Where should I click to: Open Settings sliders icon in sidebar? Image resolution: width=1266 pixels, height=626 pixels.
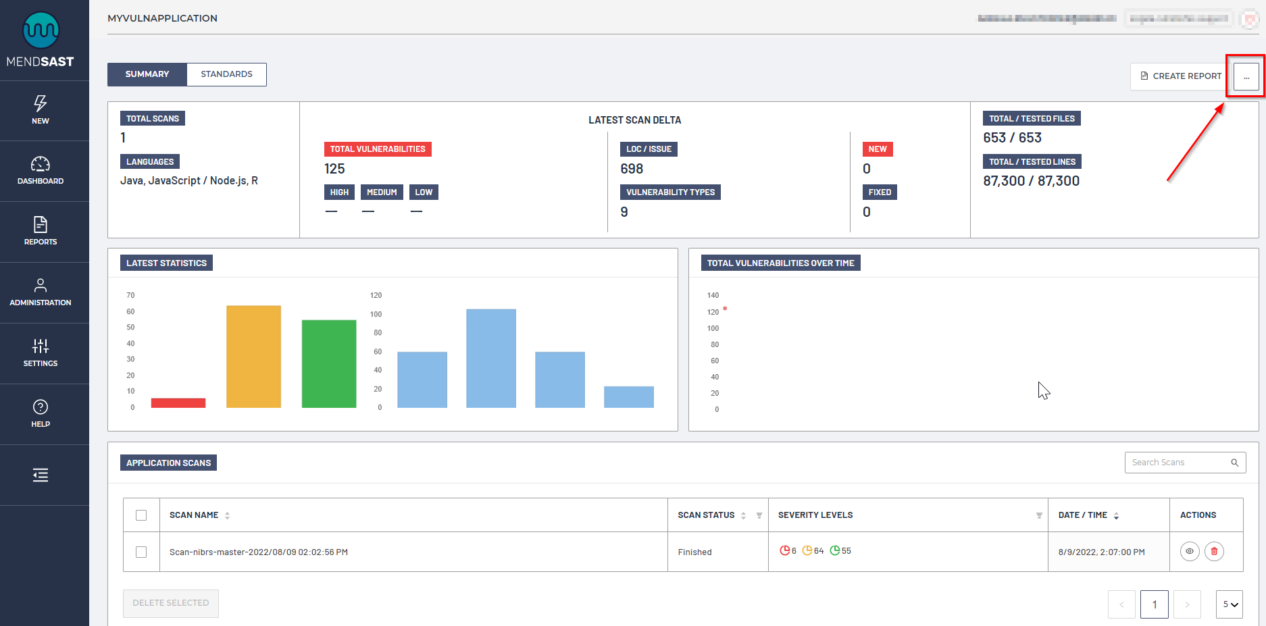[41, 346]
